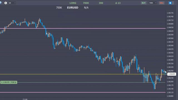Click the red SELL button
The image size is (178, 100).
(x=162, y=3)
